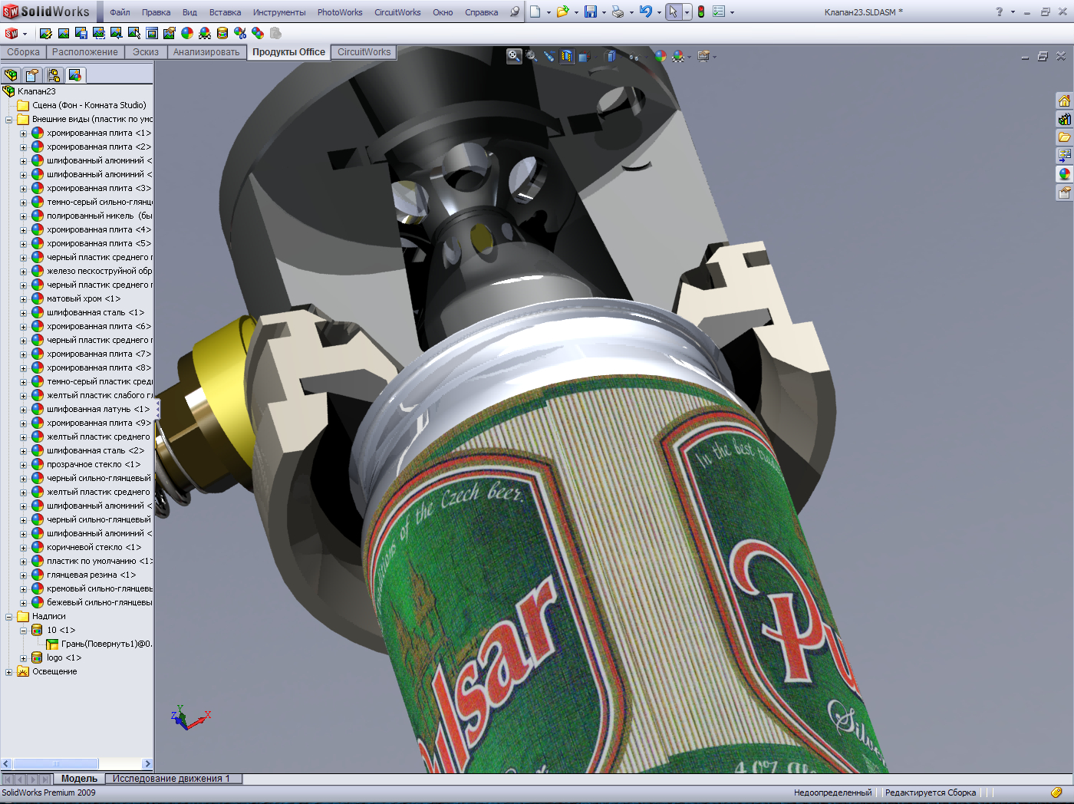The width and height of the screenshot is (1074, 804).
Task: Click the tree scrollbar right arrow
Action: coord(148,763)
